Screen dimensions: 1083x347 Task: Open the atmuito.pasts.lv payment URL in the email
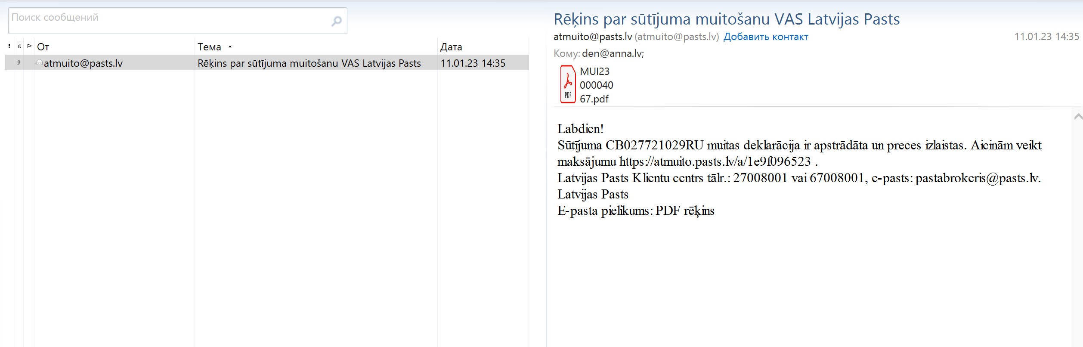[715, 161]
